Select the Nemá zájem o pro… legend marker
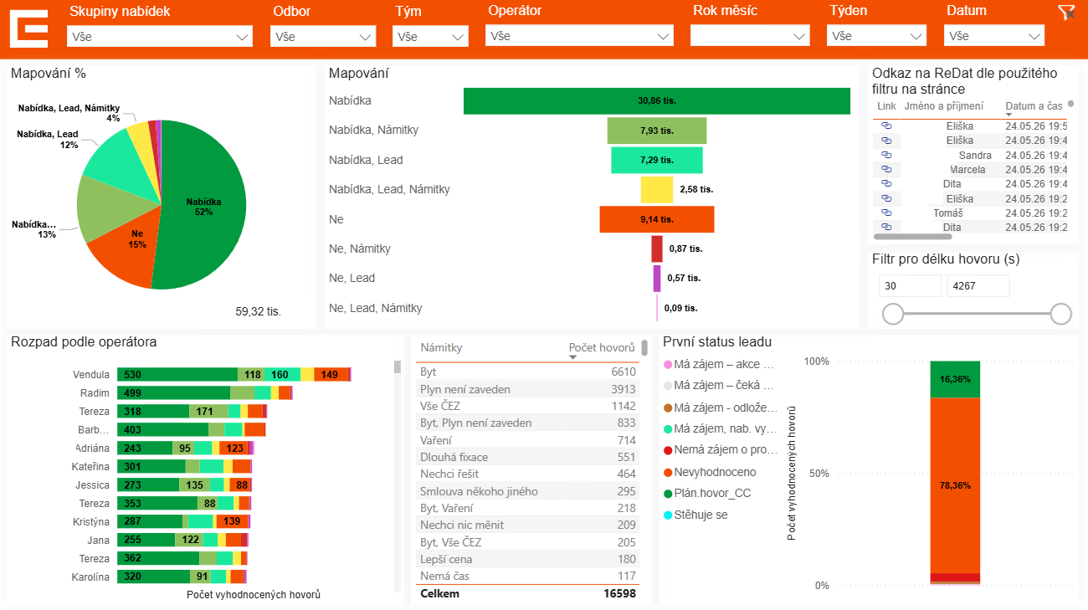Screen dimensions: 1088x610 coord(668,450)
